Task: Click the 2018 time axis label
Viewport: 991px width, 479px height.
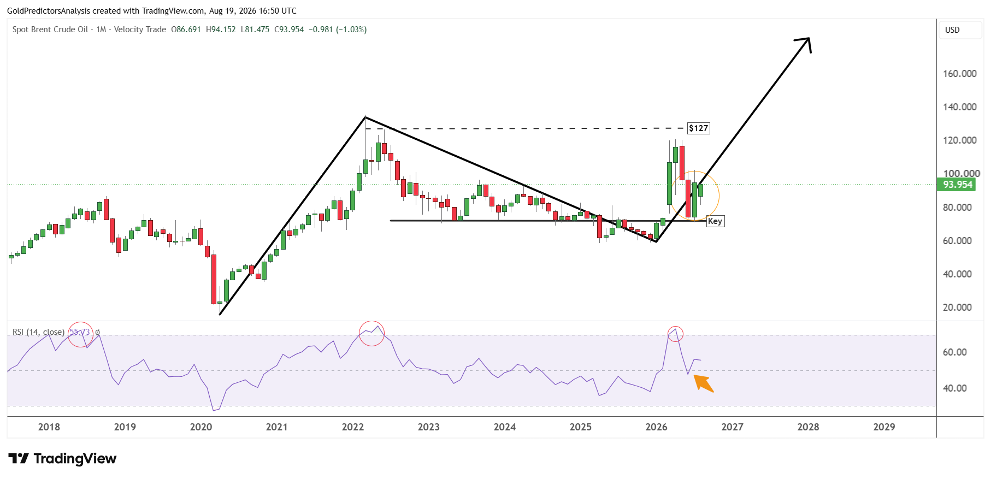Action: [49, 427]
